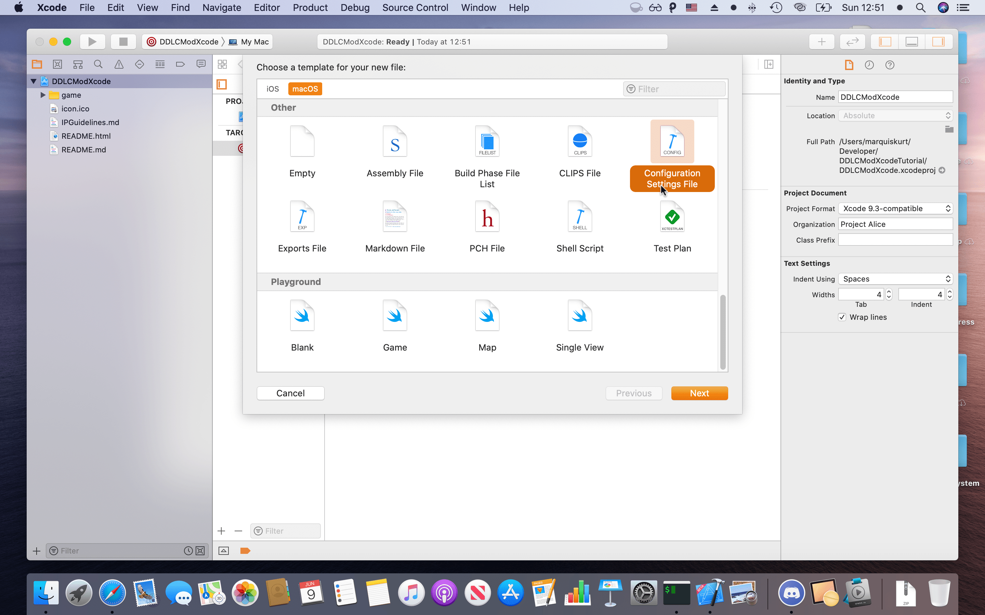Click the Cancel button
The height and width of the screenshot is (615, 985).
[x=291, y=393]
